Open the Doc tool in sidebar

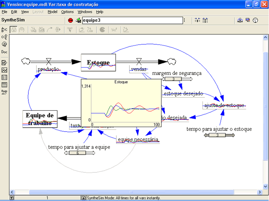pyautogui.click(x=4, y=52)
